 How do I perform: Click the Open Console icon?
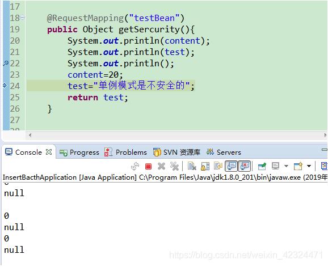click(x=298, y=166)
